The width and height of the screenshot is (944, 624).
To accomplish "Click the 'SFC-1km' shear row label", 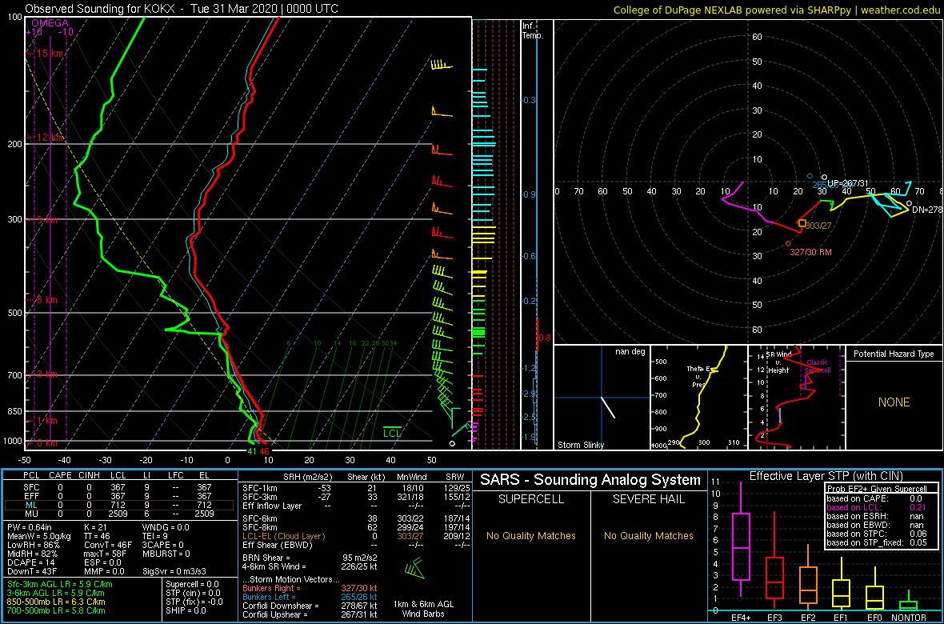I will tap(261, 487).
